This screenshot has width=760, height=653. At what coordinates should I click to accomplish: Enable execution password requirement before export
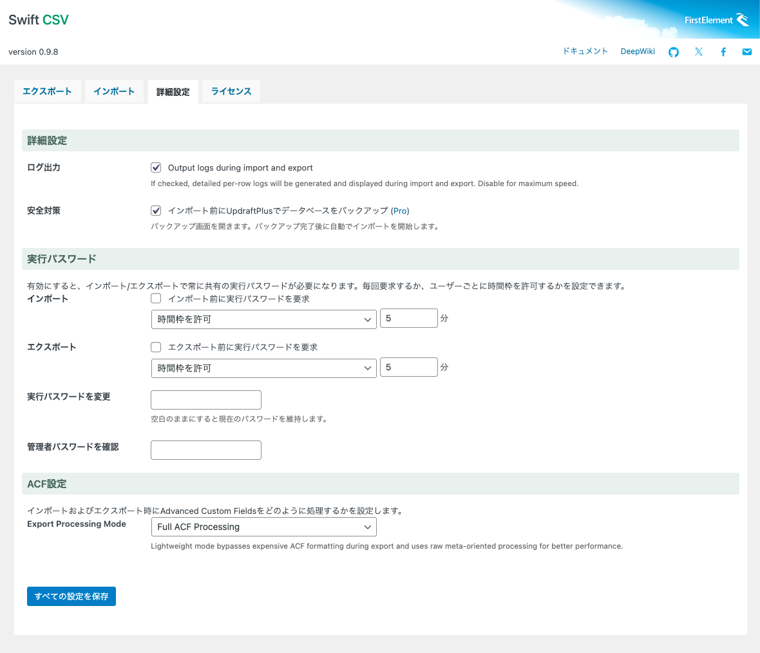coord(156,347)
